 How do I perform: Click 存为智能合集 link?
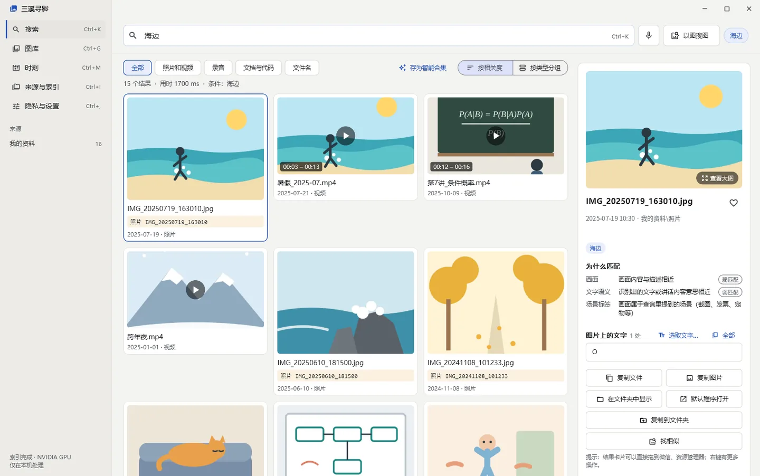(423, 68)
